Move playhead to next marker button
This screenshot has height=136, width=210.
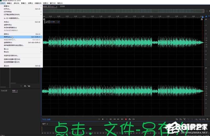pyautogui.click(x=122, y=119)
